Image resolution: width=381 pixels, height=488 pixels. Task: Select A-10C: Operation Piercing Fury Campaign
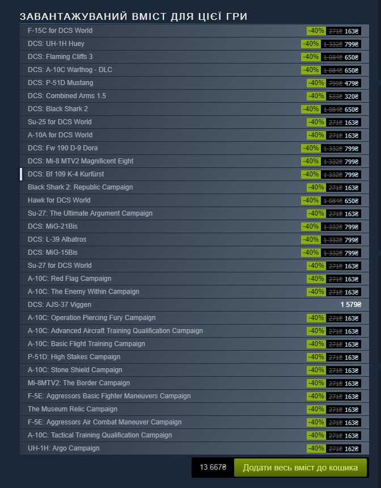[x=194, y=318]
